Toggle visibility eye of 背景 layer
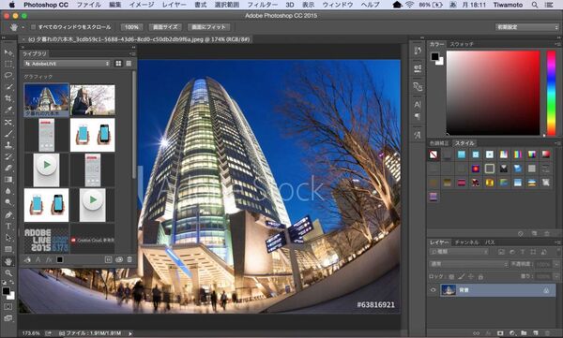The height and width of the screenshot is (338, 563). click(x=433, y=290)
